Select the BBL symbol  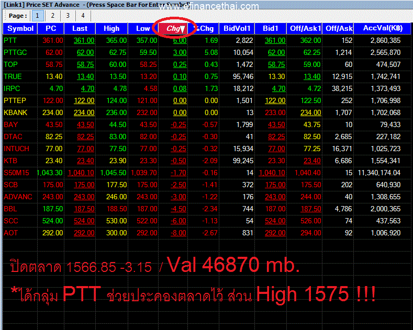[x=10, y=209]
